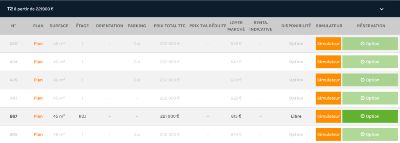The height and width of the screenshot is (143, 400).
Task: Click the T2 à partir de 221900 € header
Action: [30, 9]
